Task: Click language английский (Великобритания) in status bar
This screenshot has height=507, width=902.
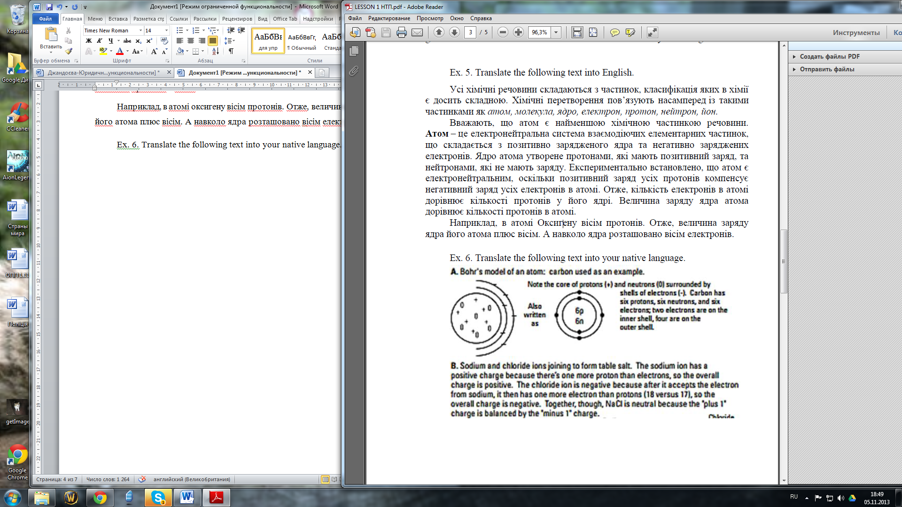Action: (x=192, y=479)
